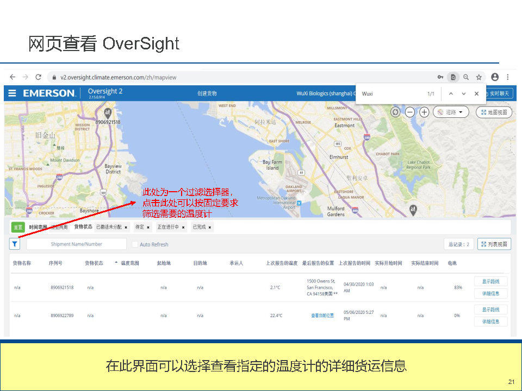Remove the 待定 status filter
The image size is (522, 391).
(148, 228)
